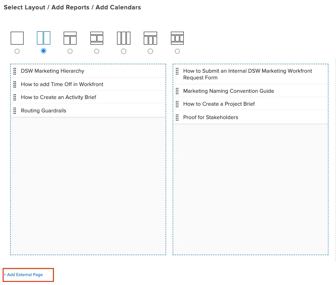Select How to Submit an Internal DSW Marketing Workfront Request Form
Screen dimensions: 336x285
tap(251, 74)
